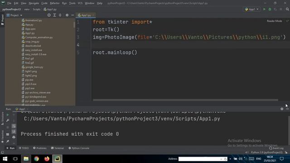Image resolution: width=290 pixels, height=163 pixels.
Task: Click the locate file target icon in Project panel
Action: (49, 15)
